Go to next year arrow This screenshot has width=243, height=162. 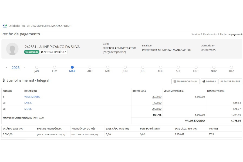coord(25,67)
